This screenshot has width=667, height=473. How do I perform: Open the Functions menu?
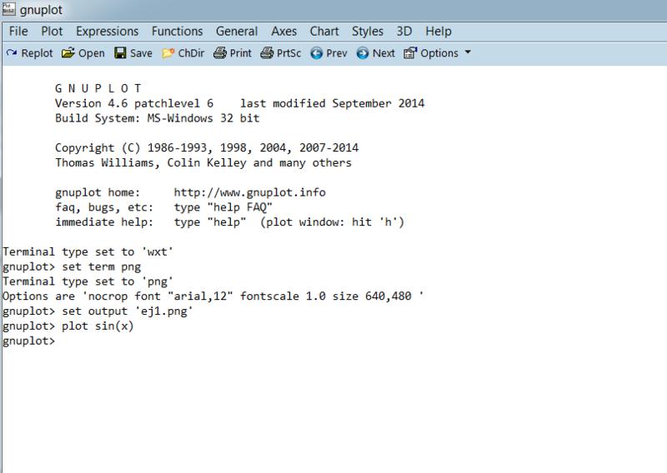point(177,32)
